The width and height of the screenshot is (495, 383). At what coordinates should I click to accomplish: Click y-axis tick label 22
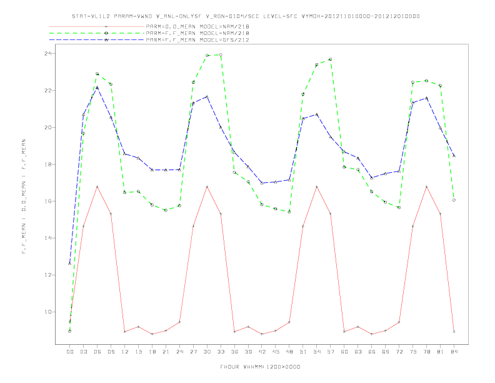pos(48,90)
